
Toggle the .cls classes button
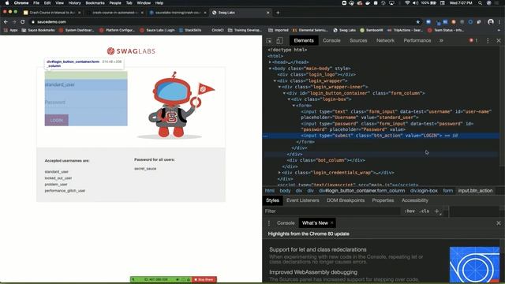pos(425,211)
